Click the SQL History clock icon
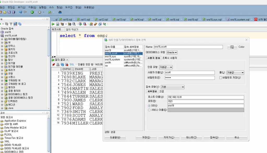This screenshot has height=153, width=267. (x=100, y=24)
